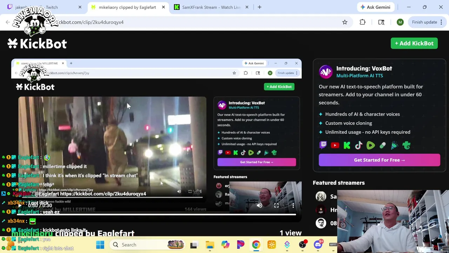
Task: Click the YouTube platform icon in the VoxBot card
Action: coord(335,145)
